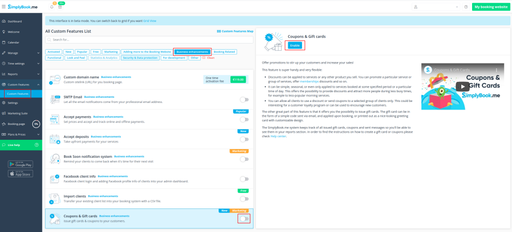Click the Google Play badge
This screenshot has width=512, height=232.
[x=20, y=164]
